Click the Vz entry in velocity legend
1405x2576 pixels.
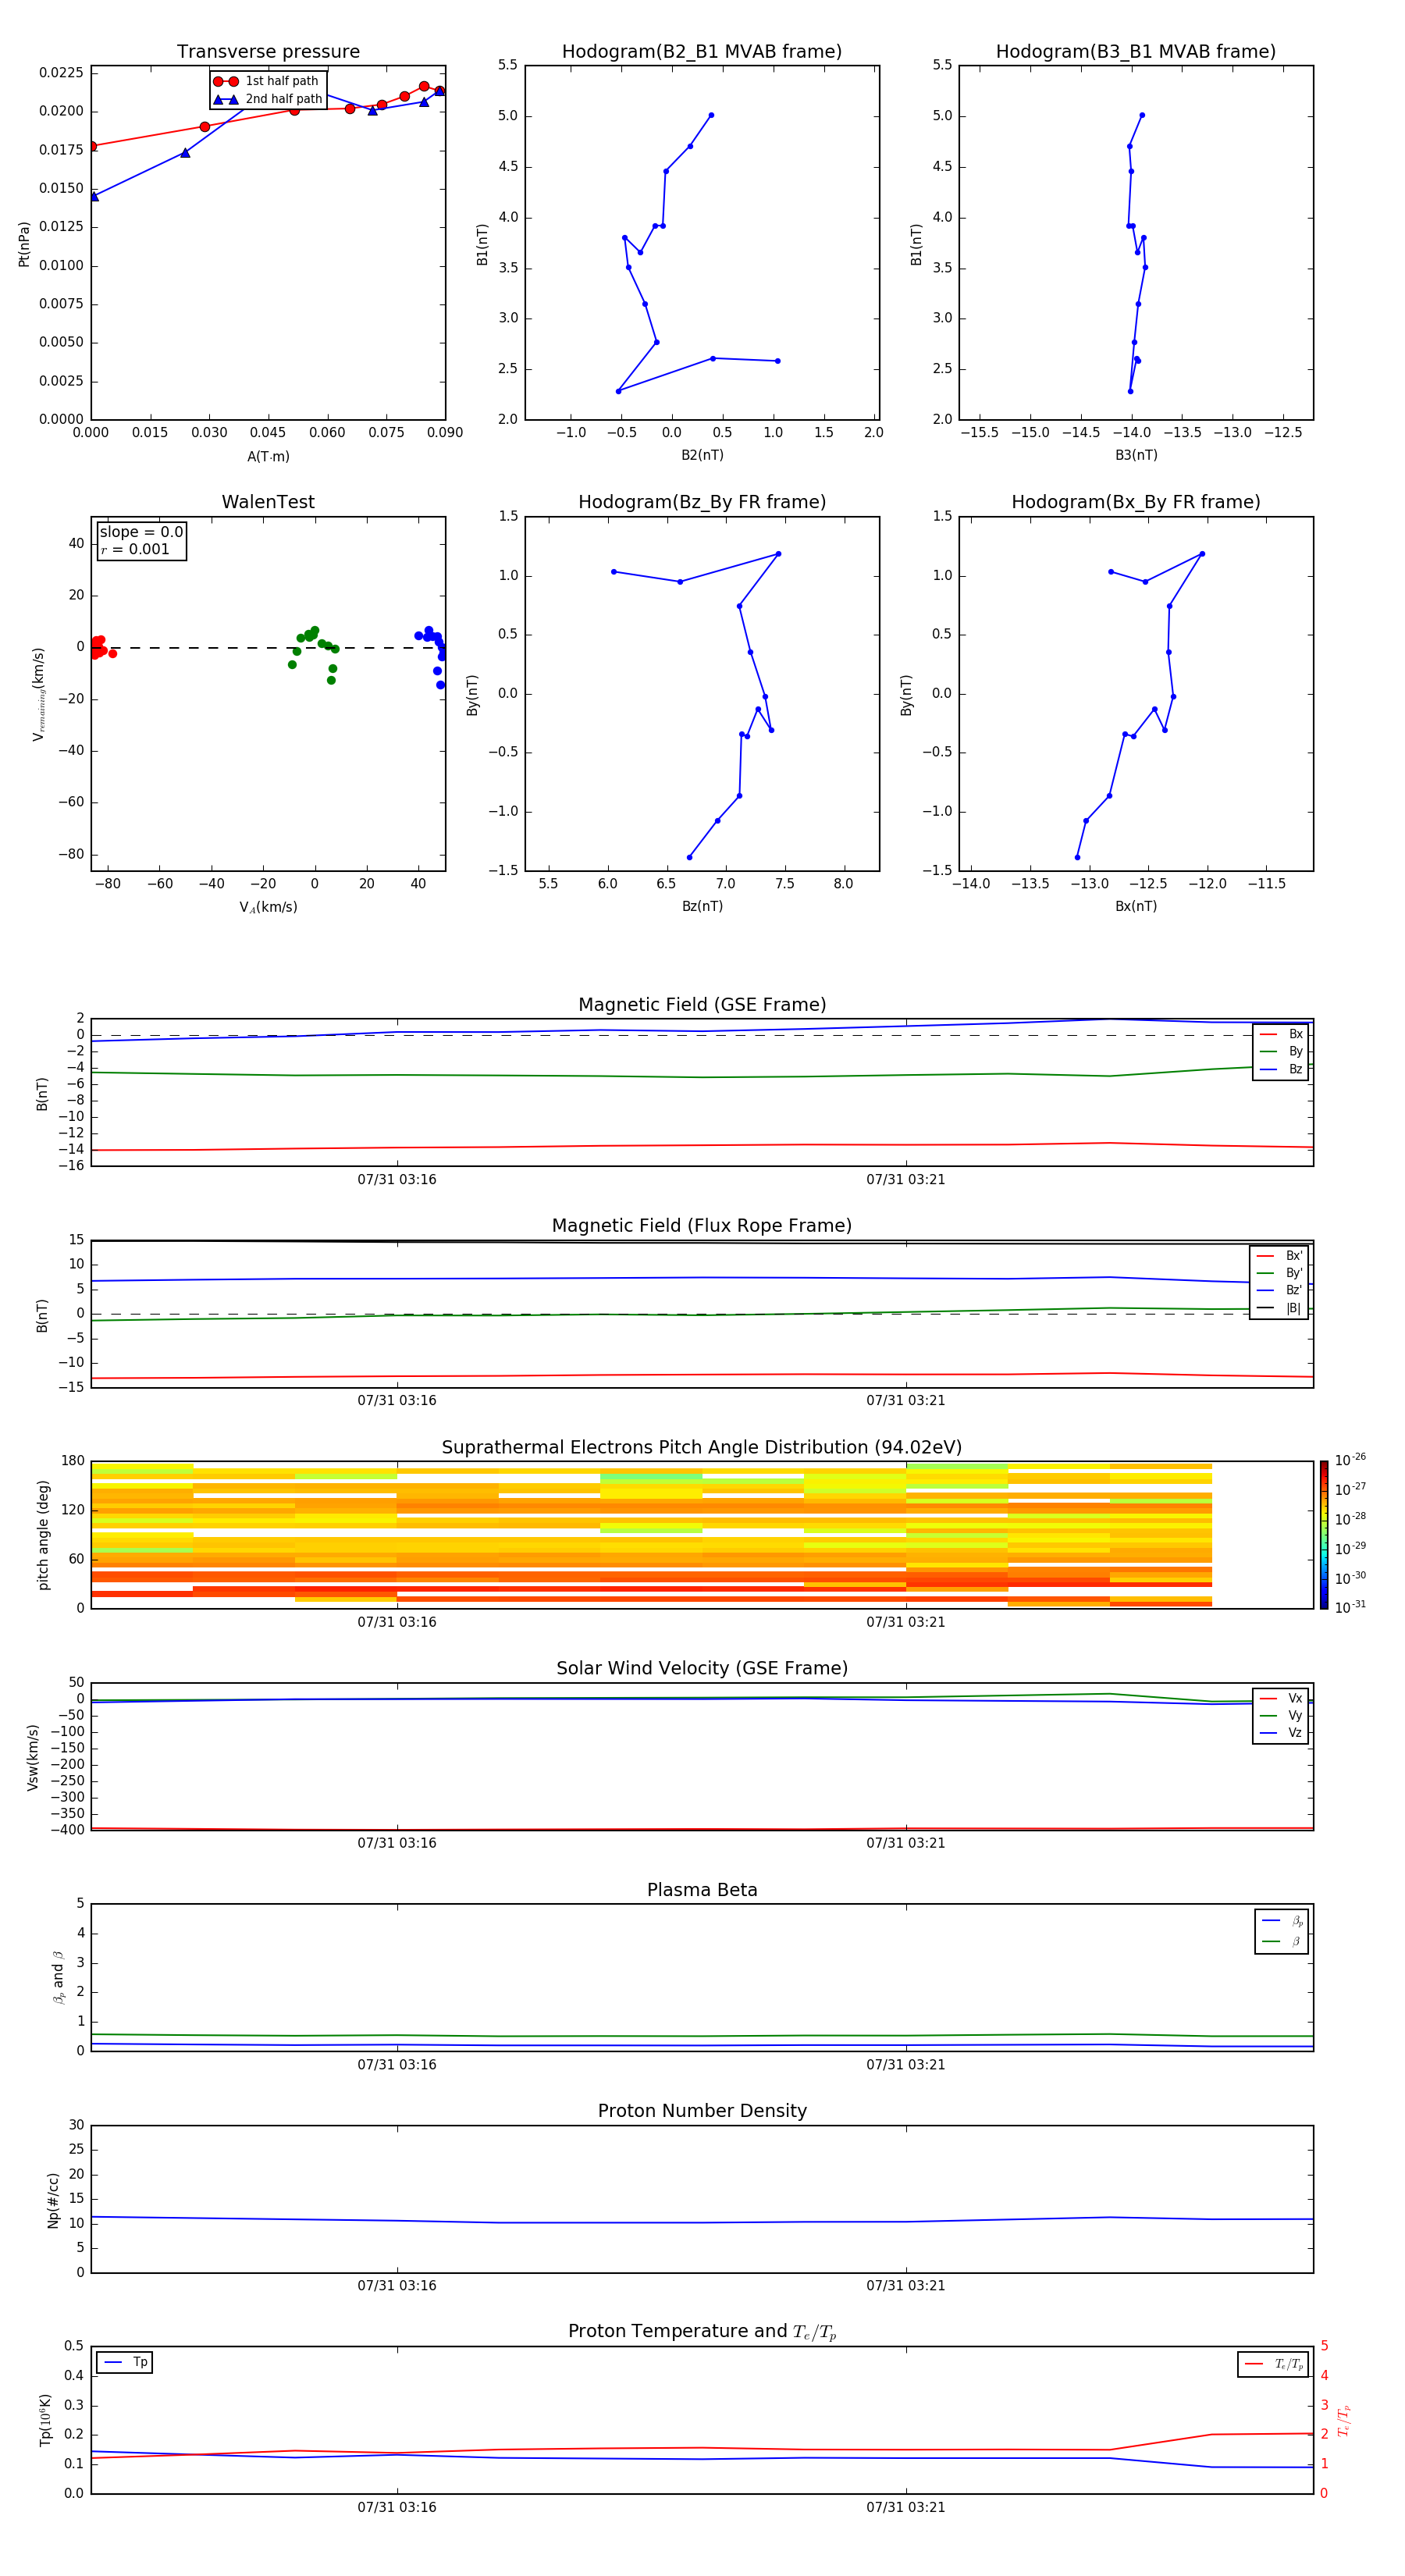pyautogui.click(x=1281, y=1733)
